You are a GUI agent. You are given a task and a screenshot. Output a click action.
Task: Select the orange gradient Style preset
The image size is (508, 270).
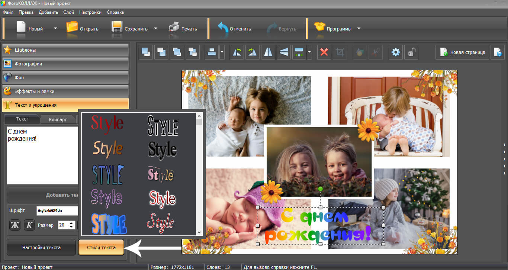(x=107, y=148)
